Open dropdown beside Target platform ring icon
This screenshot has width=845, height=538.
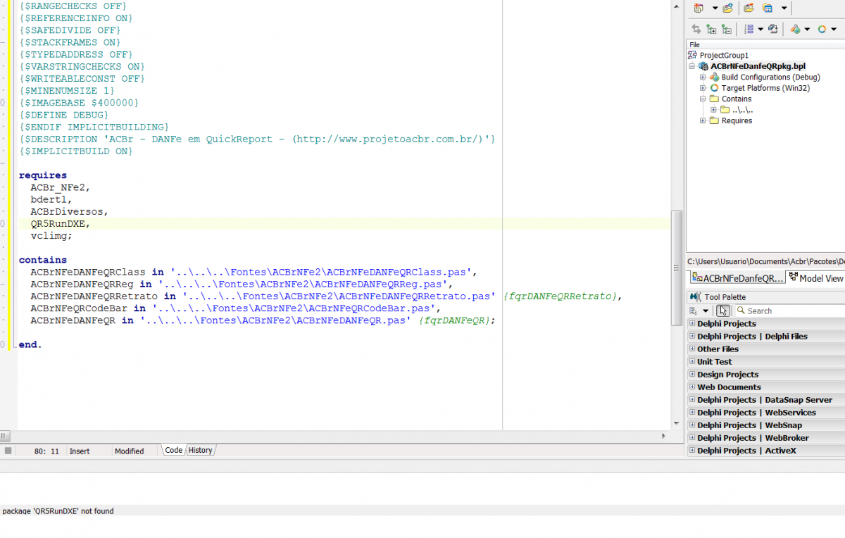834,29
